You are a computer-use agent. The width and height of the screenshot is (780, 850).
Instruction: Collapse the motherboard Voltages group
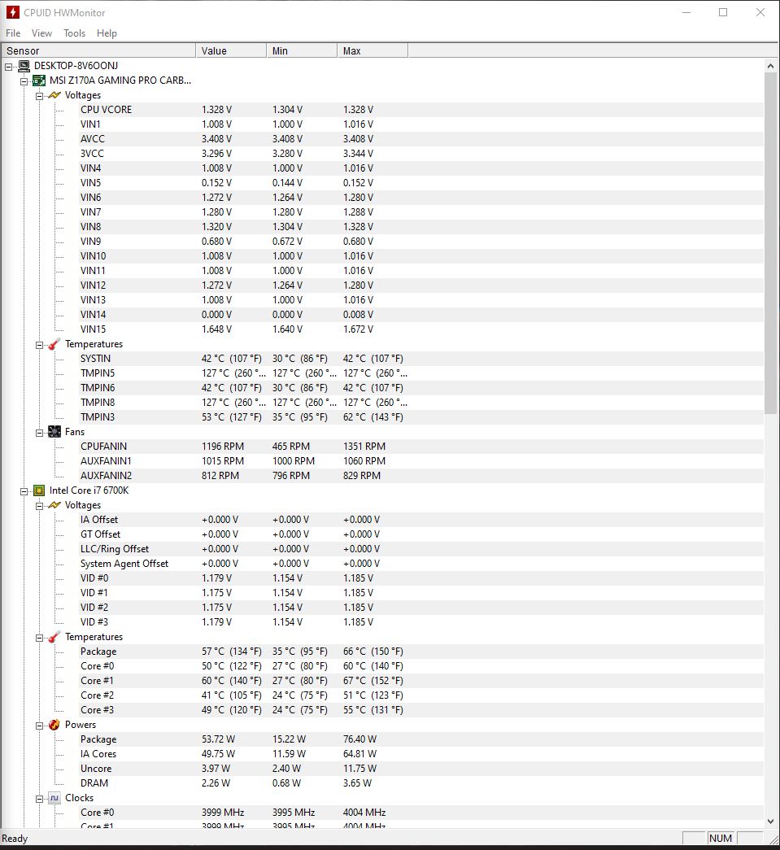pos(39,96)
